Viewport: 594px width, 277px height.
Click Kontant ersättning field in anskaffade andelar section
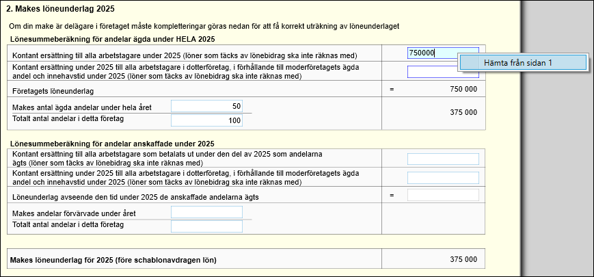click(x=443, y=159)
